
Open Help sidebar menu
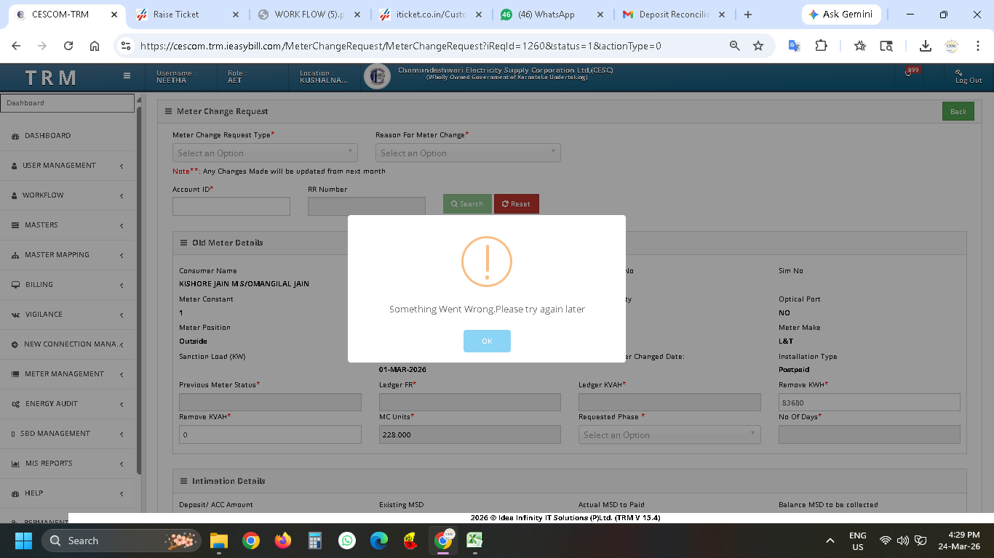[68, 493]
